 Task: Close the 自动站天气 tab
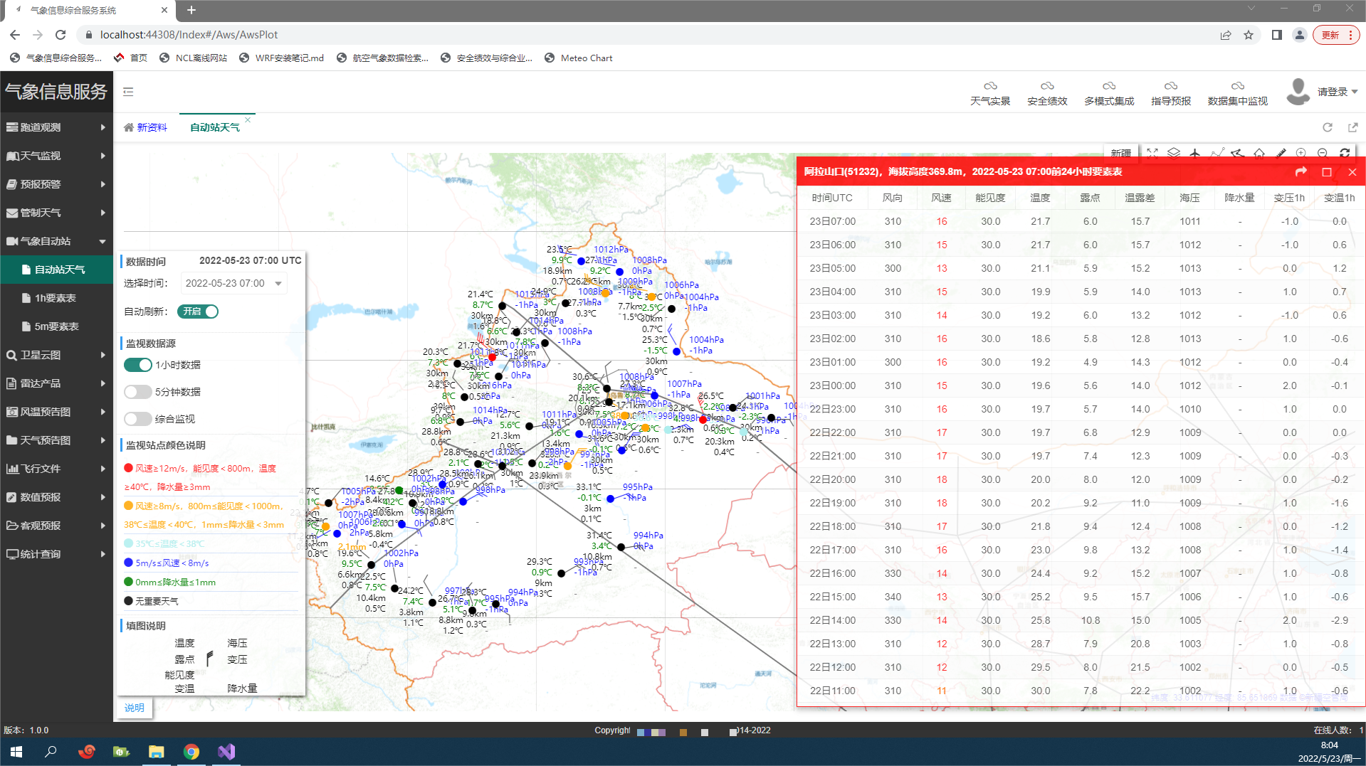pos(248,119)
